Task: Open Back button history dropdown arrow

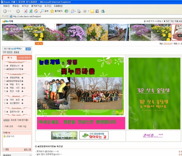Action: (x=14, y=11)
